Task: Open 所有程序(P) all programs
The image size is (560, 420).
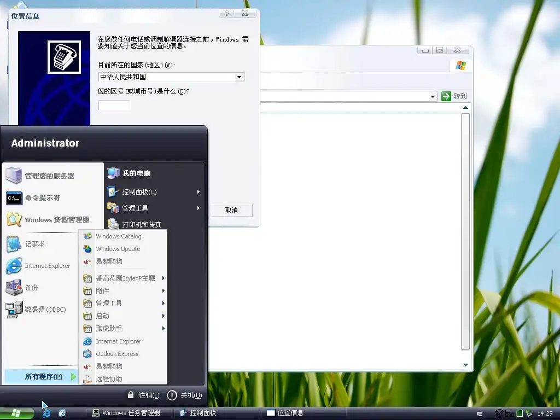Action: pyautogui.click(x=42, y=376)
